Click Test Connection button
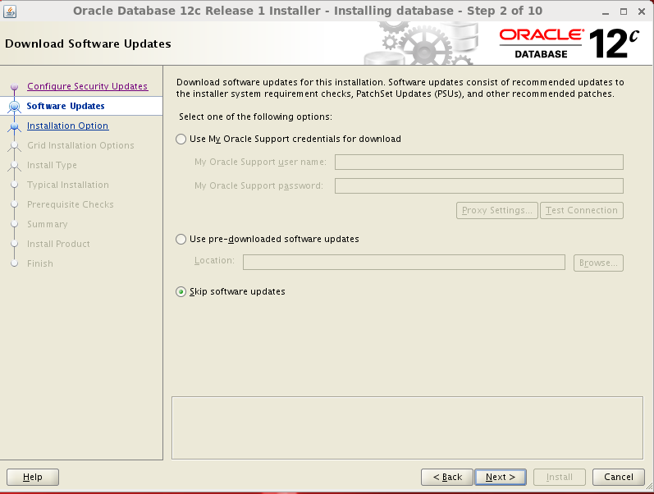This screenshot has width=654, height=494. (582, 210)
